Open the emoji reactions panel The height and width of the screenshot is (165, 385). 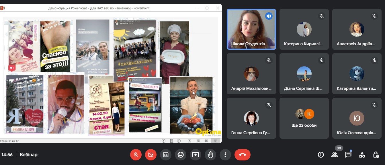click(181, 155)
